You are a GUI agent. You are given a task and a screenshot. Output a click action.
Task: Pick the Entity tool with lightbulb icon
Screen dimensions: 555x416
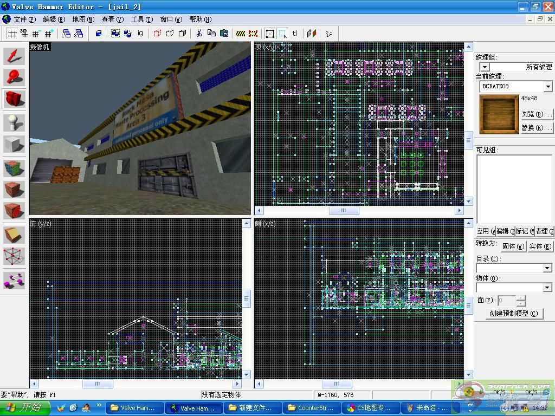click(15, 122)
